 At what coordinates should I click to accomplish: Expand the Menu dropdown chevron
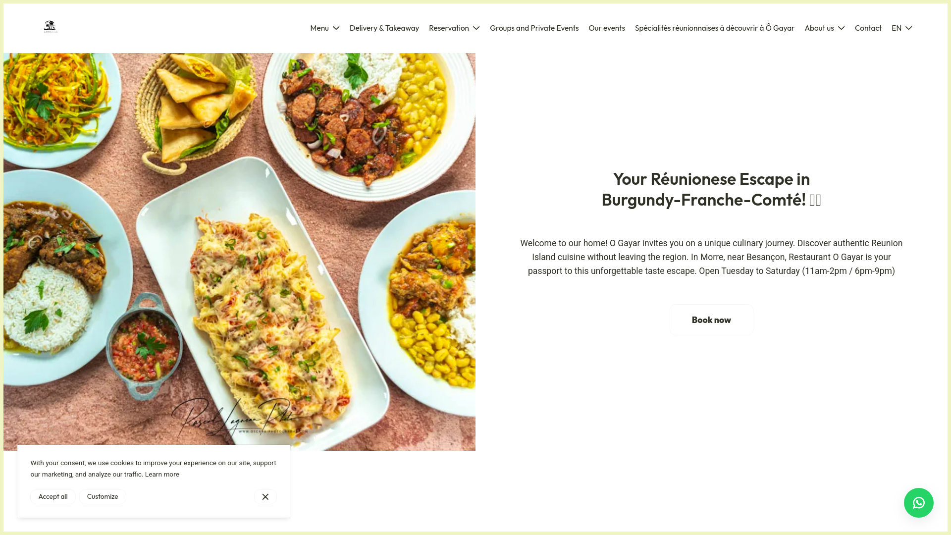tap(336, 28)
